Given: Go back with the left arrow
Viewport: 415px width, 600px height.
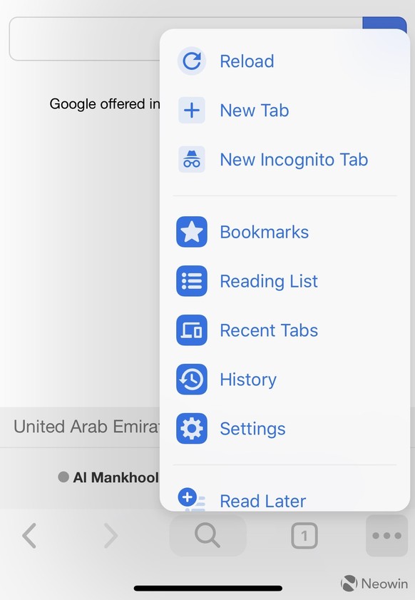Looking at the screenshot, I should 29,535.
